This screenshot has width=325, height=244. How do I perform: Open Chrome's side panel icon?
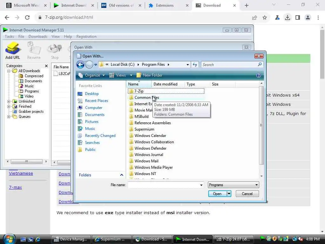pos(298,17)
